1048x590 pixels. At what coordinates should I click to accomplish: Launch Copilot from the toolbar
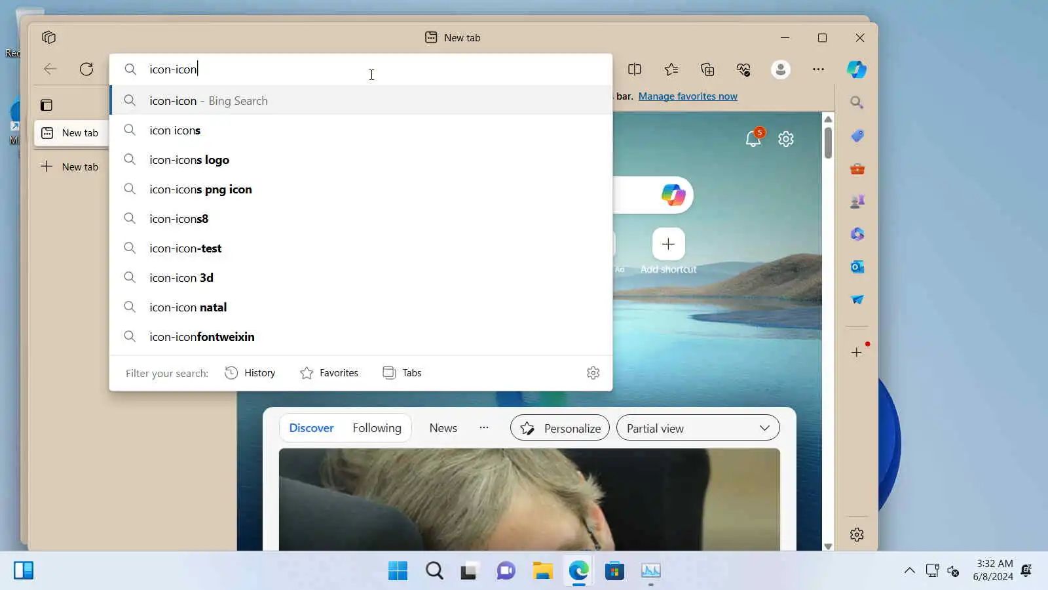[x=857, y=69]
